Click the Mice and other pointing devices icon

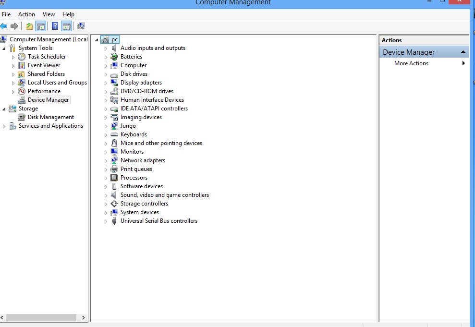tap(114, 143)
